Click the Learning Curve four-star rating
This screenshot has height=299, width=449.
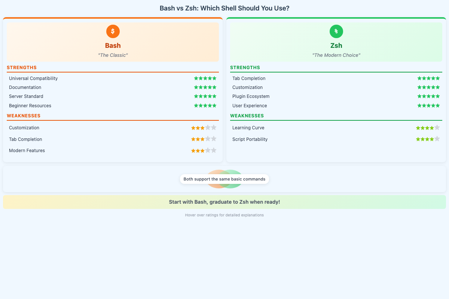428,127
